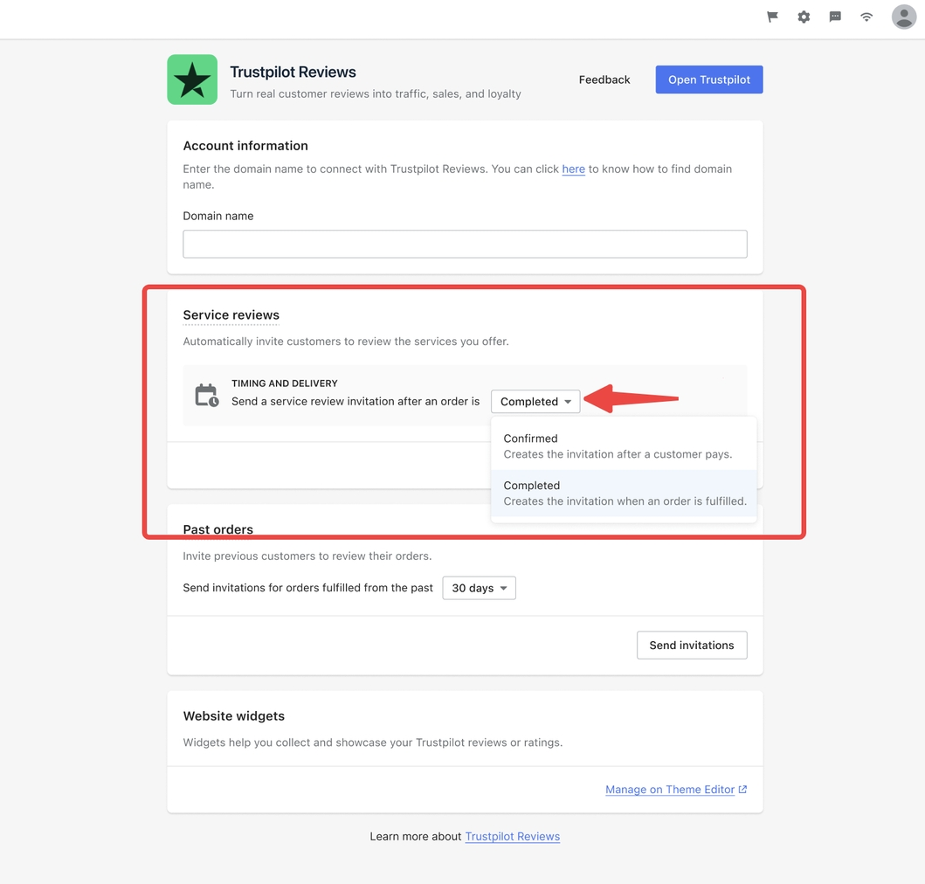
Task: Click the Feedback button
Action: pos(604,79)
